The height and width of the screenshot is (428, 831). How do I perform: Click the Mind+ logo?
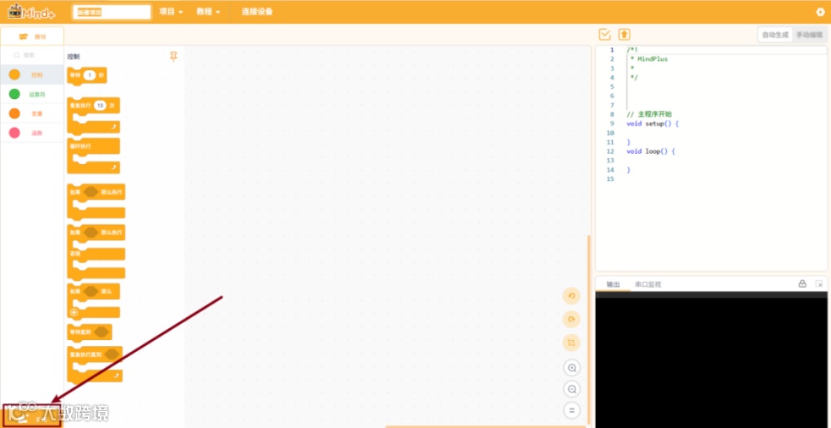pyautogui.click(x=31, y=12)
